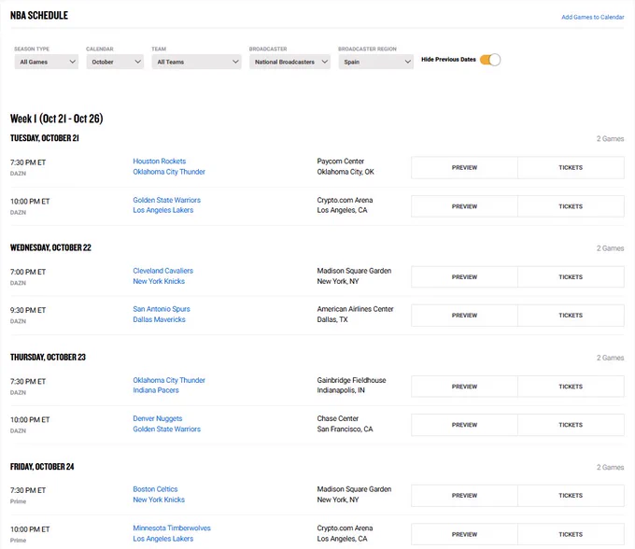The width and height of the screenshot is (635, 549).
Task: Open the Season Type dropdown showing All Games
Action: (x=46, y=62)
